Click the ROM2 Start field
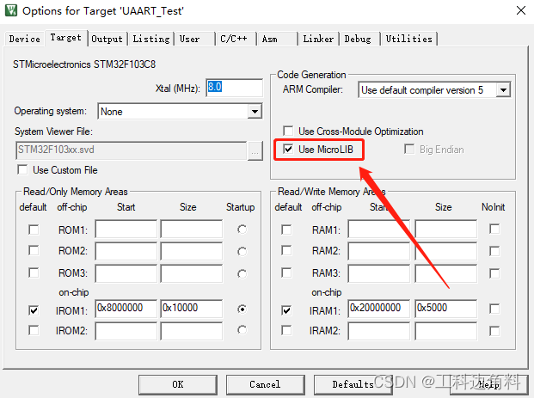 126,251
